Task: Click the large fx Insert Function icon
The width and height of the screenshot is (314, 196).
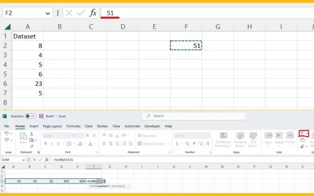Action: click(93, 13)
